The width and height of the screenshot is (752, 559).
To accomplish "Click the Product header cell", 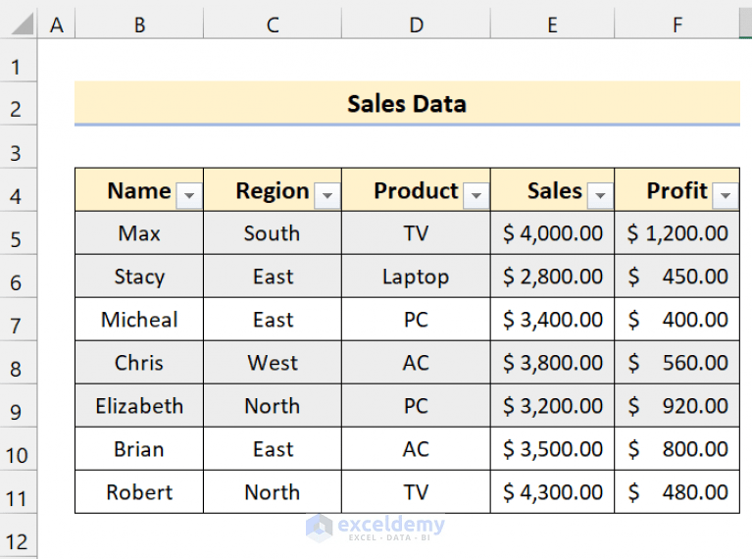I will click(x=416, y=190).
